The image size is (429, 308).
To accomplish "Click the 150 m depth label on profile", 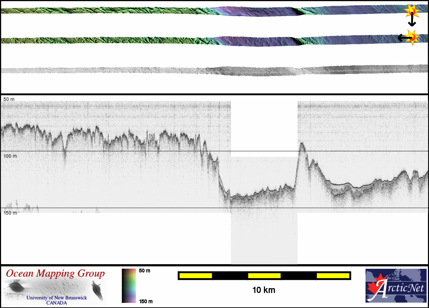I will tap(10, 213).
